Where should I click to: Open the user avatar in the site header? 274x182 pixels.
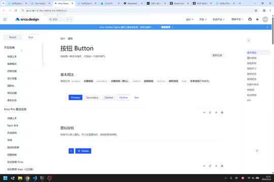265,19
